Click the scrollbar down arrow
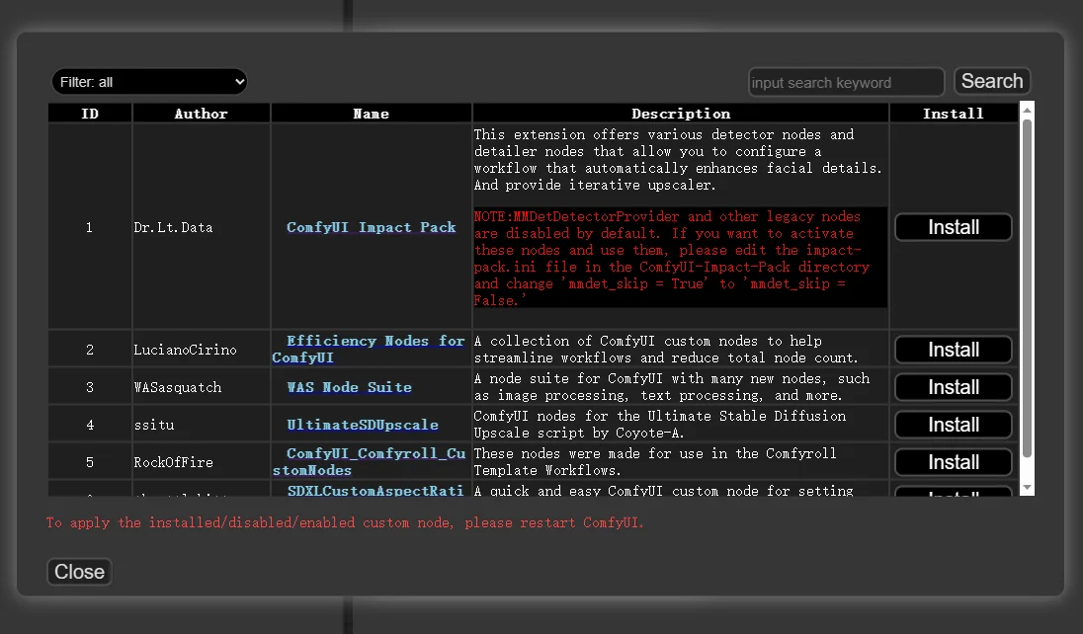 point(1027,488)
